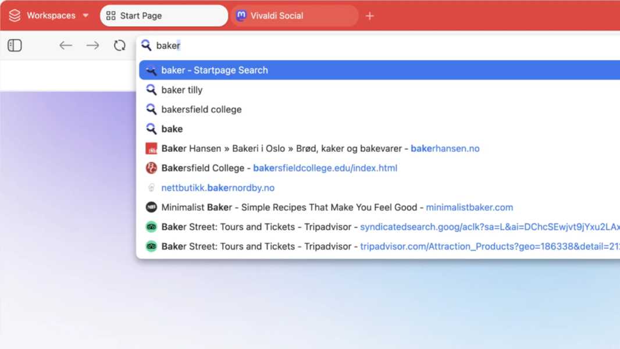This screenshot has height=349, width=620.
Task: Switch to the Start Page tab
Action: [164, 15]
